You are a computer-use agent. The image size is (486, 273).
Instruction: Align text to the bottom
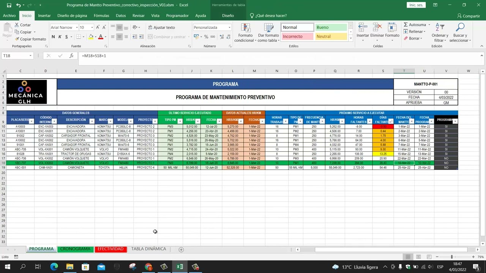point(126,27)
